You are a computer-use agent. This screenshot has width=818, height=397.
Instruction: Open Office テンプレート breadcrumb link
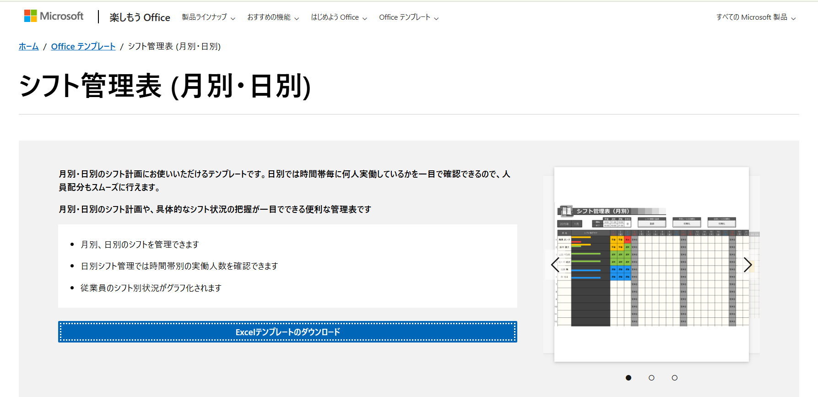(83, 46)
